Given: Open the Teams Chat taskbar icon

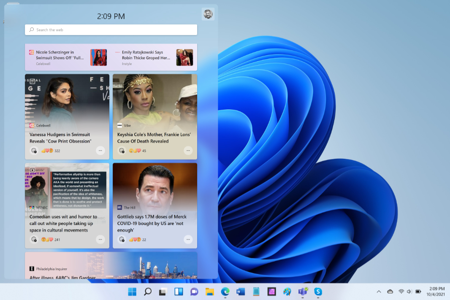Looking at the screenshot, I should (194, 292).
